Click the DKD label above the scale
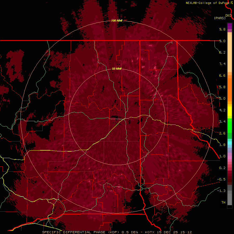Screen dimensions: 234x234 tap(229, 15)
